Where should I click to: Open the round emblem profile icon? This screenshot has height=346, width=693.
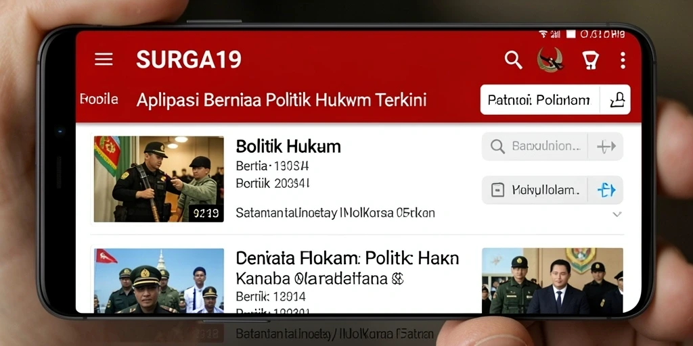pos(550,59)
